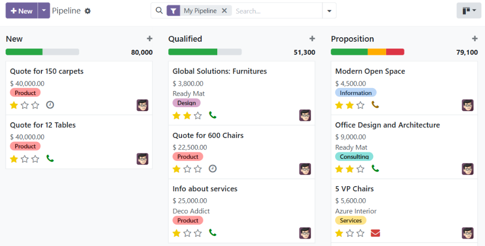Screen dimensions: 485x246
Task: Click the green phone icon on Quote for 12 Tables
Action: [50, 158]
